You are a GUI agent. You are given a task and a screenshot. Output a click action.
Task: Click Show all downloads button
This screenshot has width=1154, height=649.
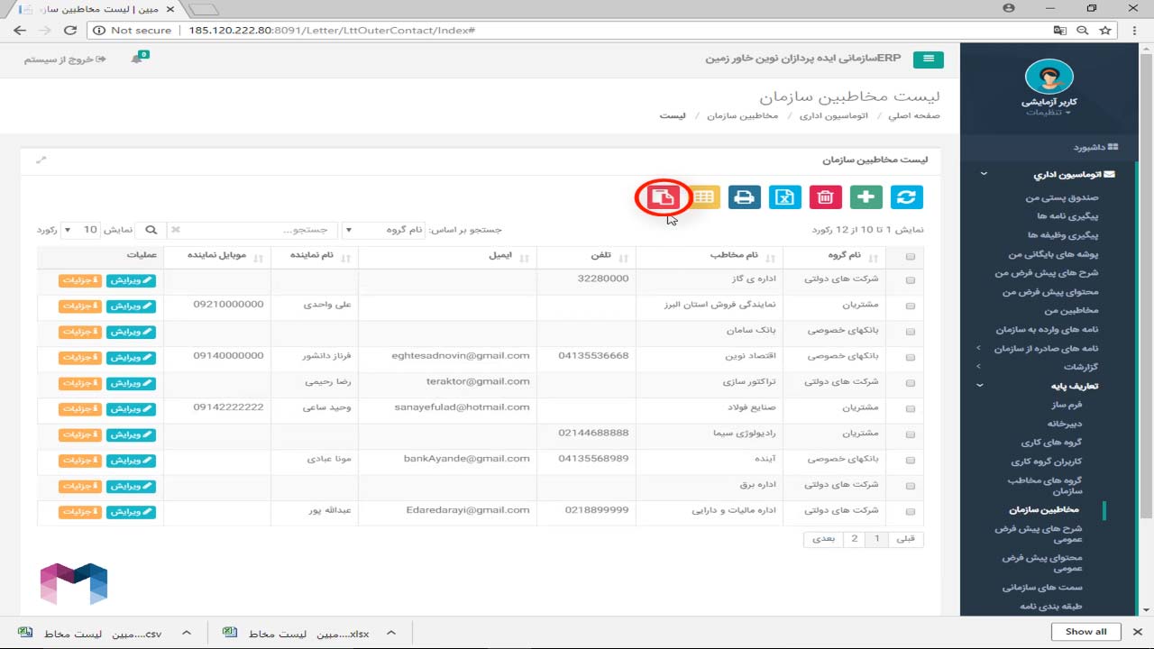pos(1085,632)
